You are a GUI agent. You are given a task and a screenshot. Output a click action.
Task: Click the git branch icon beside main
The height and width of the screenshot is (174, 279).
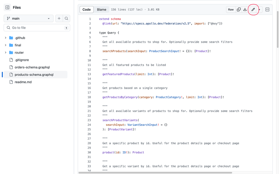pyautogui.click(x=8, y=19)
